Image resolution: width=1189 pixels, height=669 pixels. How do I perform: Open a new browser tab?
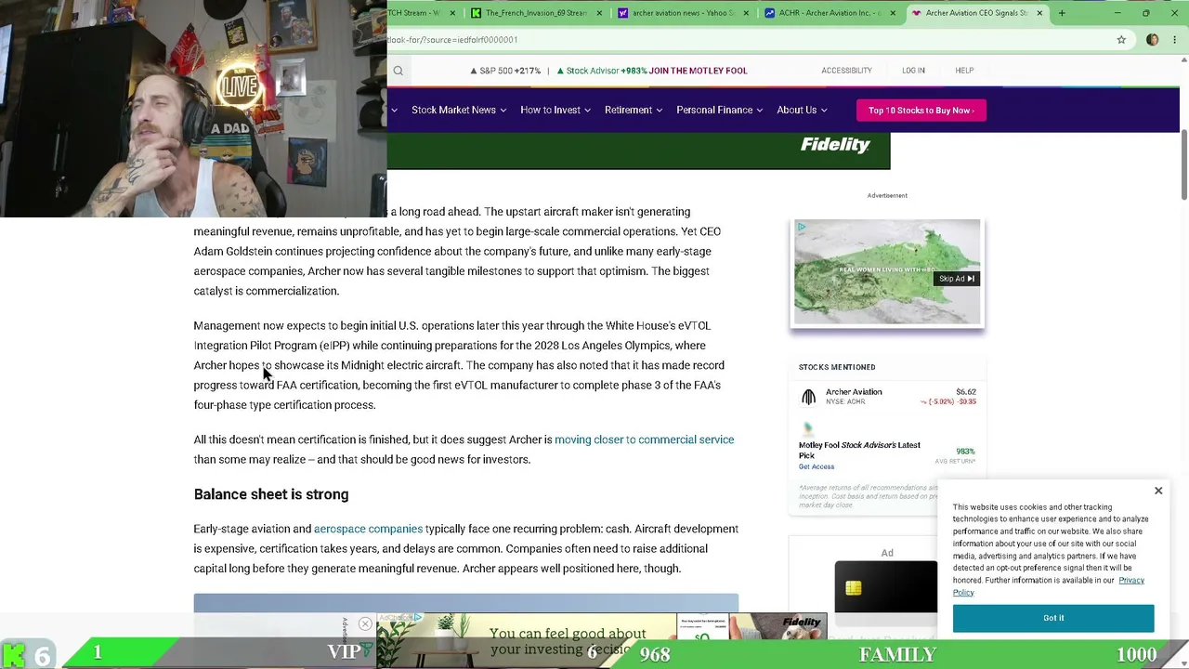click(1064, 13)
